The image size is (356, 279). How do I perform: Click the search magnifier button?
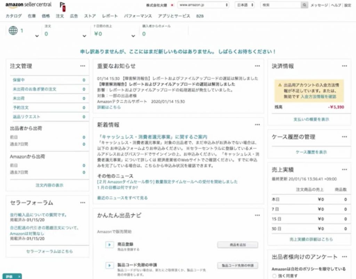[x=304, y=5]
